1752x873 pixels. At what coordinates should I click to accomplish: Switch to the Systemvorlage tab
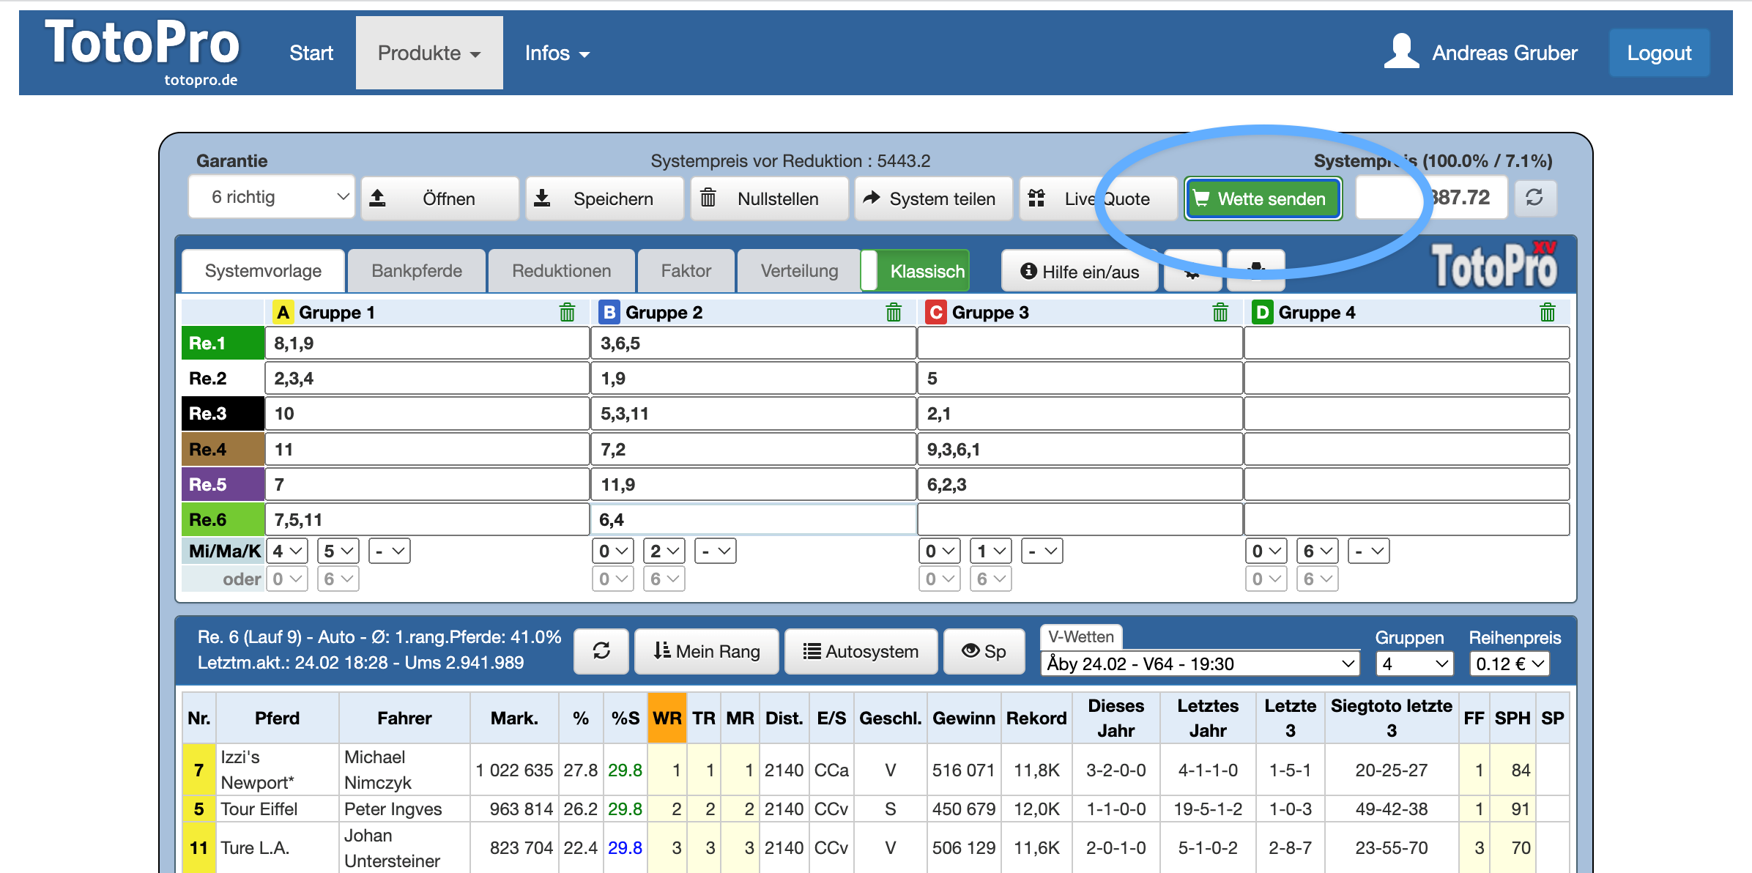coord(263,271)
